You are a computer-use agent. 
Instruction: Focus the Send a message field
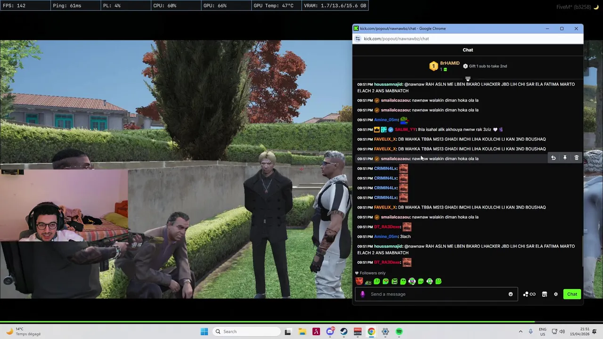coord(436,294)
